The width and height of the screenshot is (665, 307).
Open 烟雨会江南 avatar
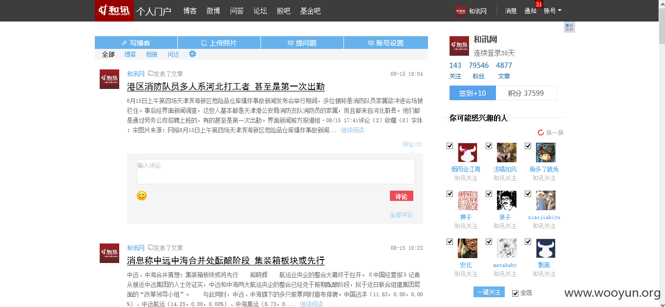coord(467,153)
